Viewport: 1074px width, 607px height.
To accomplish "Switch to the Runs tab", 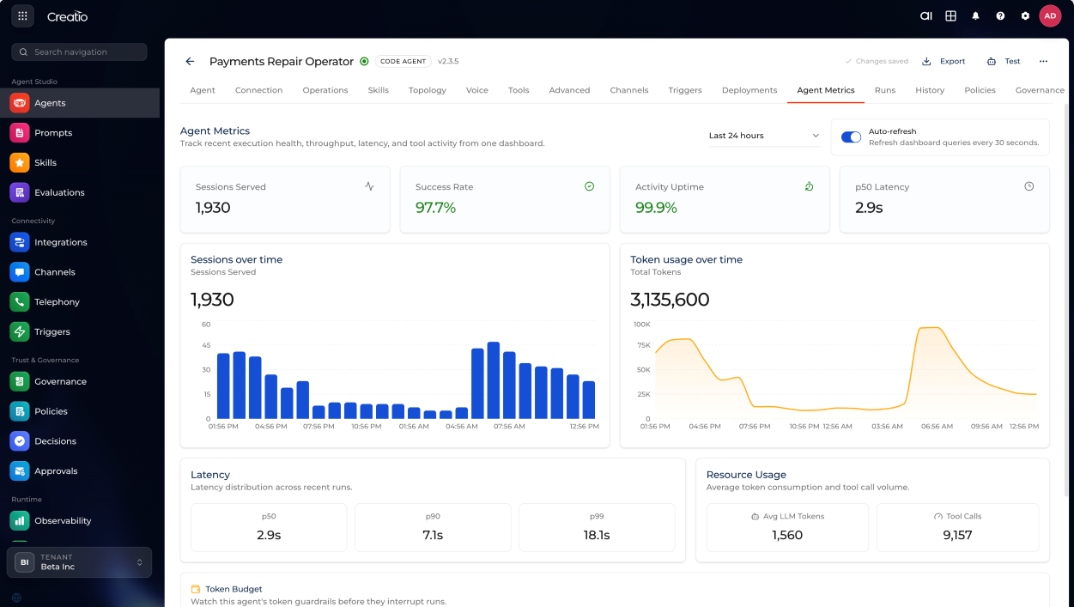I will (884, 90).
